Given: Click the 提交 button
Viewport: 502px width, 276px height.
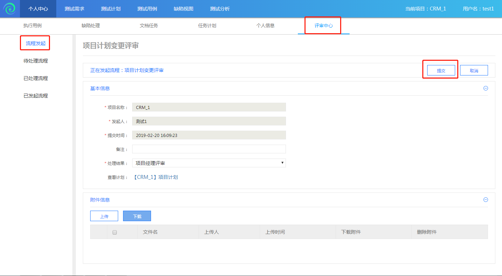Looking at the screenshot, I should (x=441, y=71).
